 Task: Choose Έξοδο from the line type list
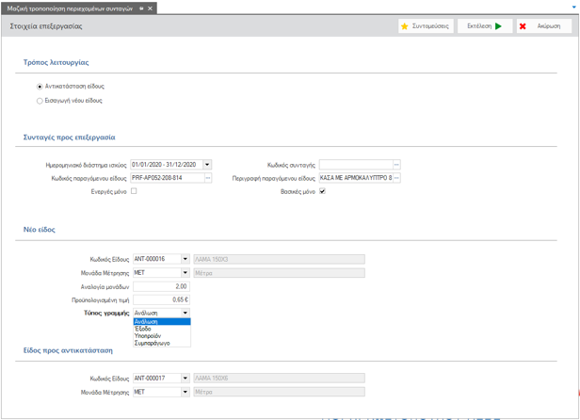pos(162,329)
